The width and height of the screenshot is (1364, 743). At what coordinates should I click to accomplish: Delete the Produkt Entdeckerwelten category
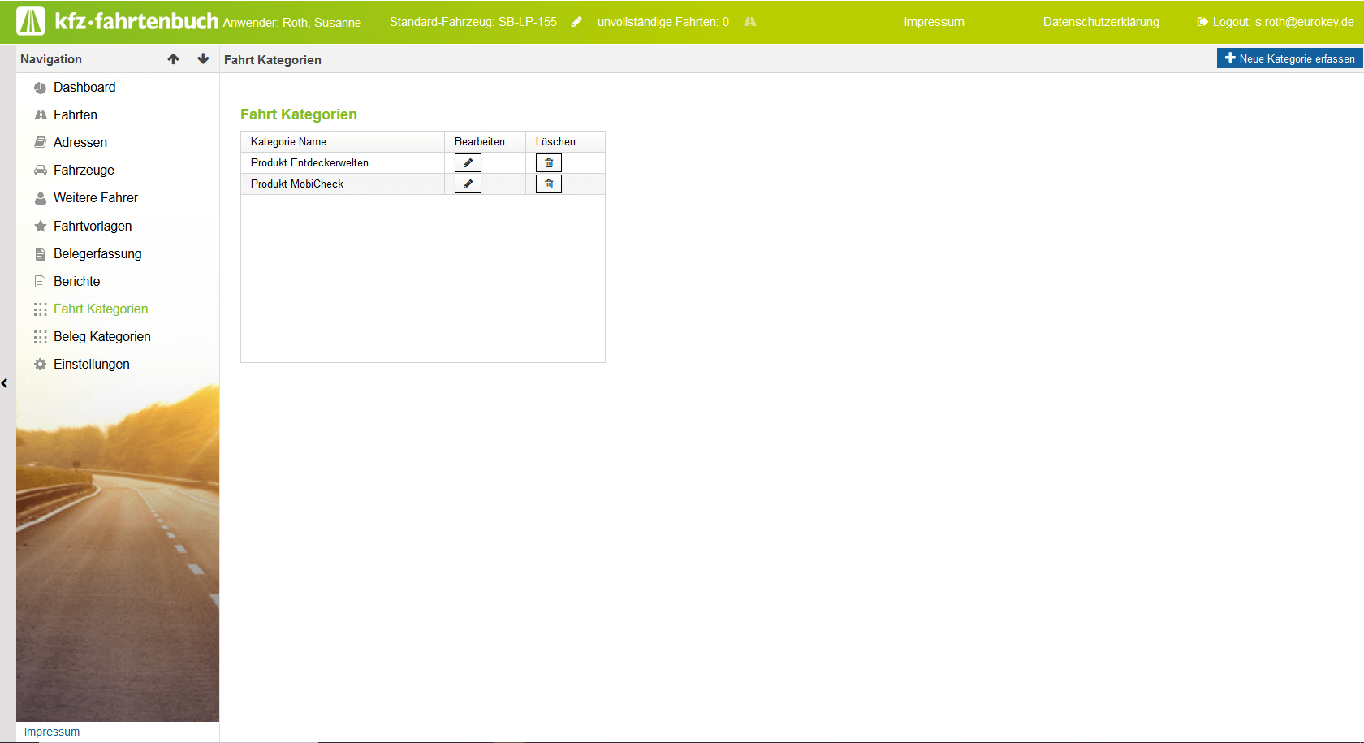pyautogui.click(x=549, y=163)
